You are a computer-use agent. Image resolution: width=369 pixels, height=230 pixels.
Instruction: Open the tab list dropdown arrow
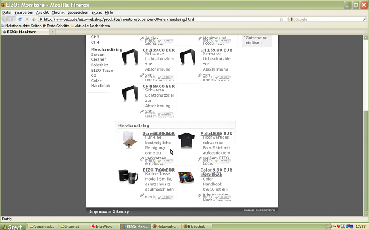pos(366,32)
